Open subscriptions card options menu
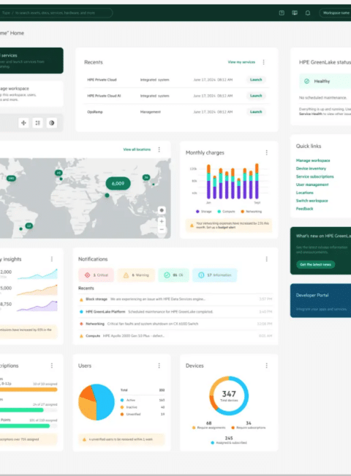The height and width of the screenshot is (476, 351). point(52,365)
